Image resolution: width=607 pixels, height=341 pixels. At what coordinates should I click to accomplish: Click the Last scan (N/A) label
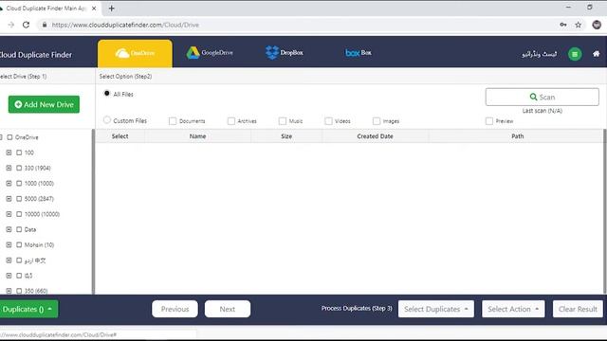click(x=542, y=111)
